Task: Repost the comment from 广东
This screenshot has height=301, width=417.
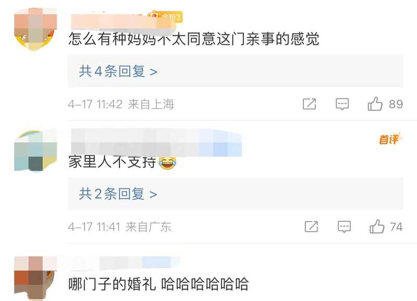Action: point(311,226)
